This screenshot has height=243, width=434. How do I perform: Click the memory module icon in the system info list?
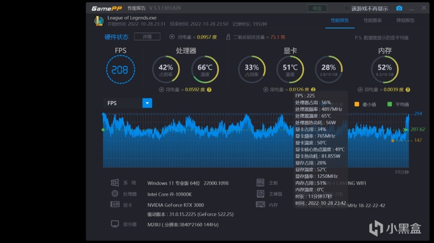tap(260, 205)
